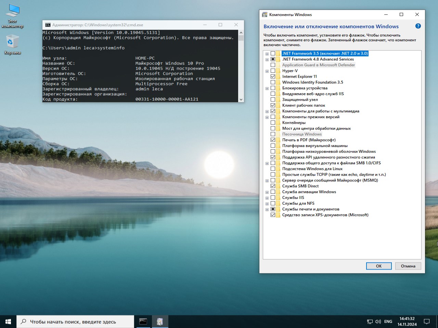Check .NET Framework 3.5 checkbox
The width and height of the screenshot is (438, 328).
[x=273, y=53]
